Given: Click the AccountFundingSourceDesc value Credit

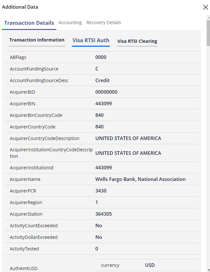Looking at the screenshot, I should 102,80.
